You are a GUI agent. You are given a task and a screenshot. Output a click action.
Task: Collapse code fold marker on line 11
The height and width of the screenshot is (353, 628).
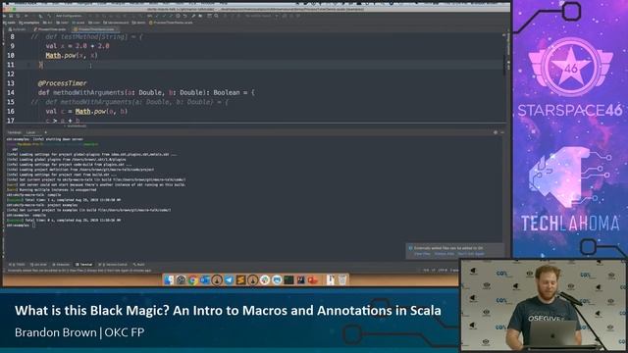pos(28,65)
